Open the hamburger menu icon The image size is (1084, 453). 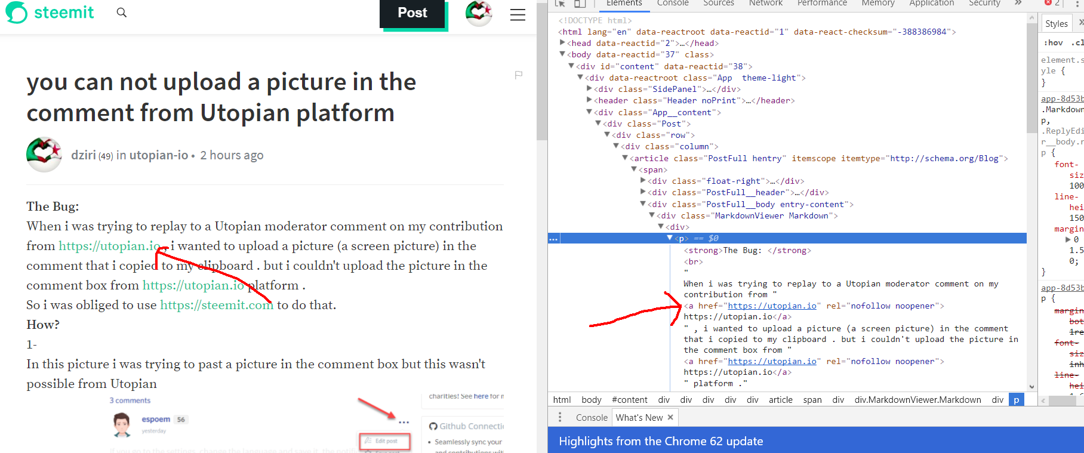click(518, 15)
